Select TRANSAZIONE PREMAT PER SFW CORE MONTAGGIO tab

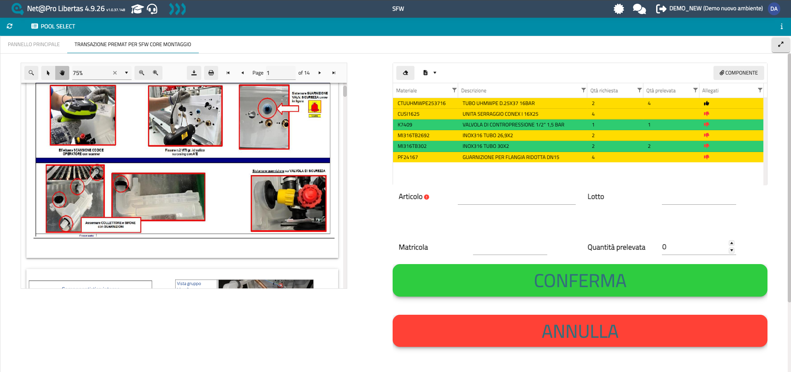click(133, 44)
